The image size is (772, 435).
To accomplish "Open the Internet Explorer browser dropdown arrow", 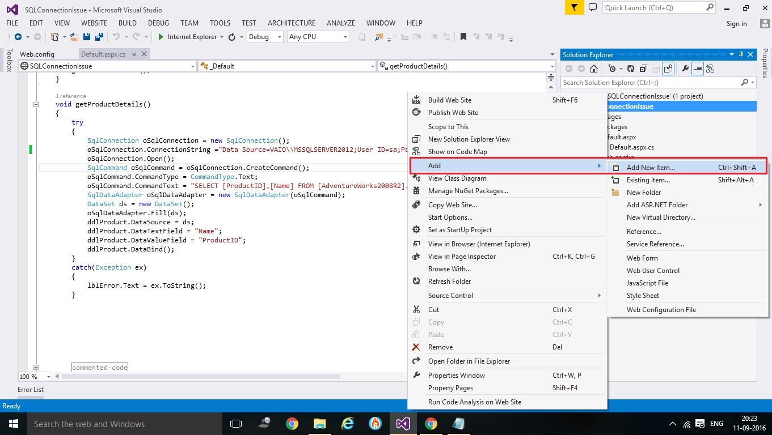I will tap(222, 37).
